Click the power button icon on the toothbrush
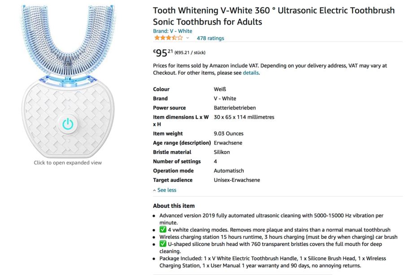Viewport: 412px width, 275px height. [x=68, y=124]
